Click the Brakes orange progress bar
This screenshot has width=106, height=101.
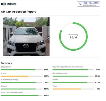click(22, 76)
